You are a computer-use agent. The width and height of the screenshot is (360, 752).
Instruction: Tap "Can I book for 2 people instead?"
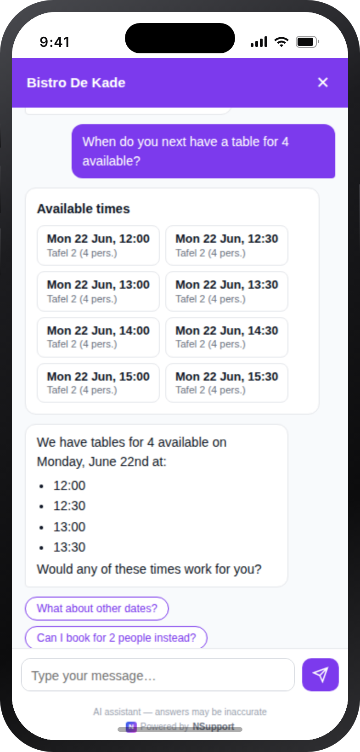point(116,638)
